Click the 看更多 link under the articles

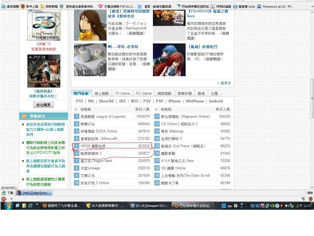(224, 83)
